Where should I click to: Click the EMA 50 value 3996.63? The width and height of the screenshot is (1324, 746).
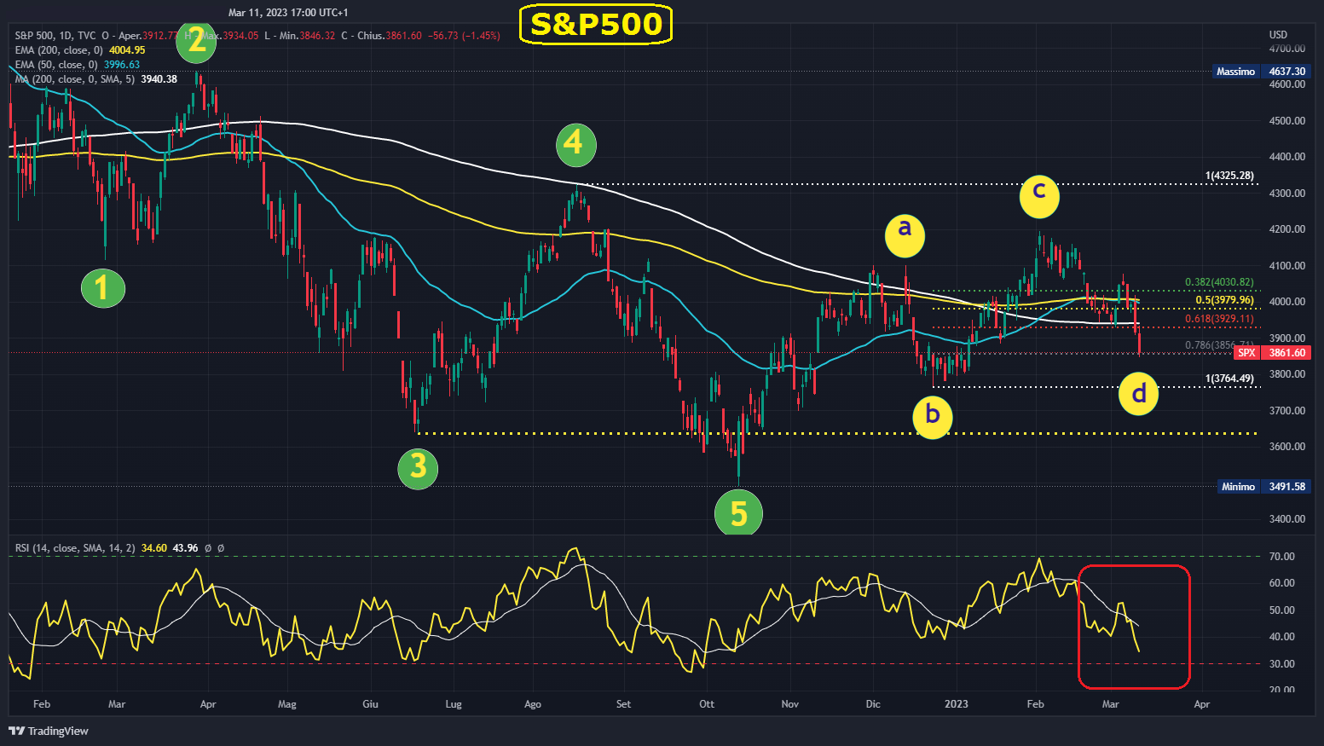(122, 65)
